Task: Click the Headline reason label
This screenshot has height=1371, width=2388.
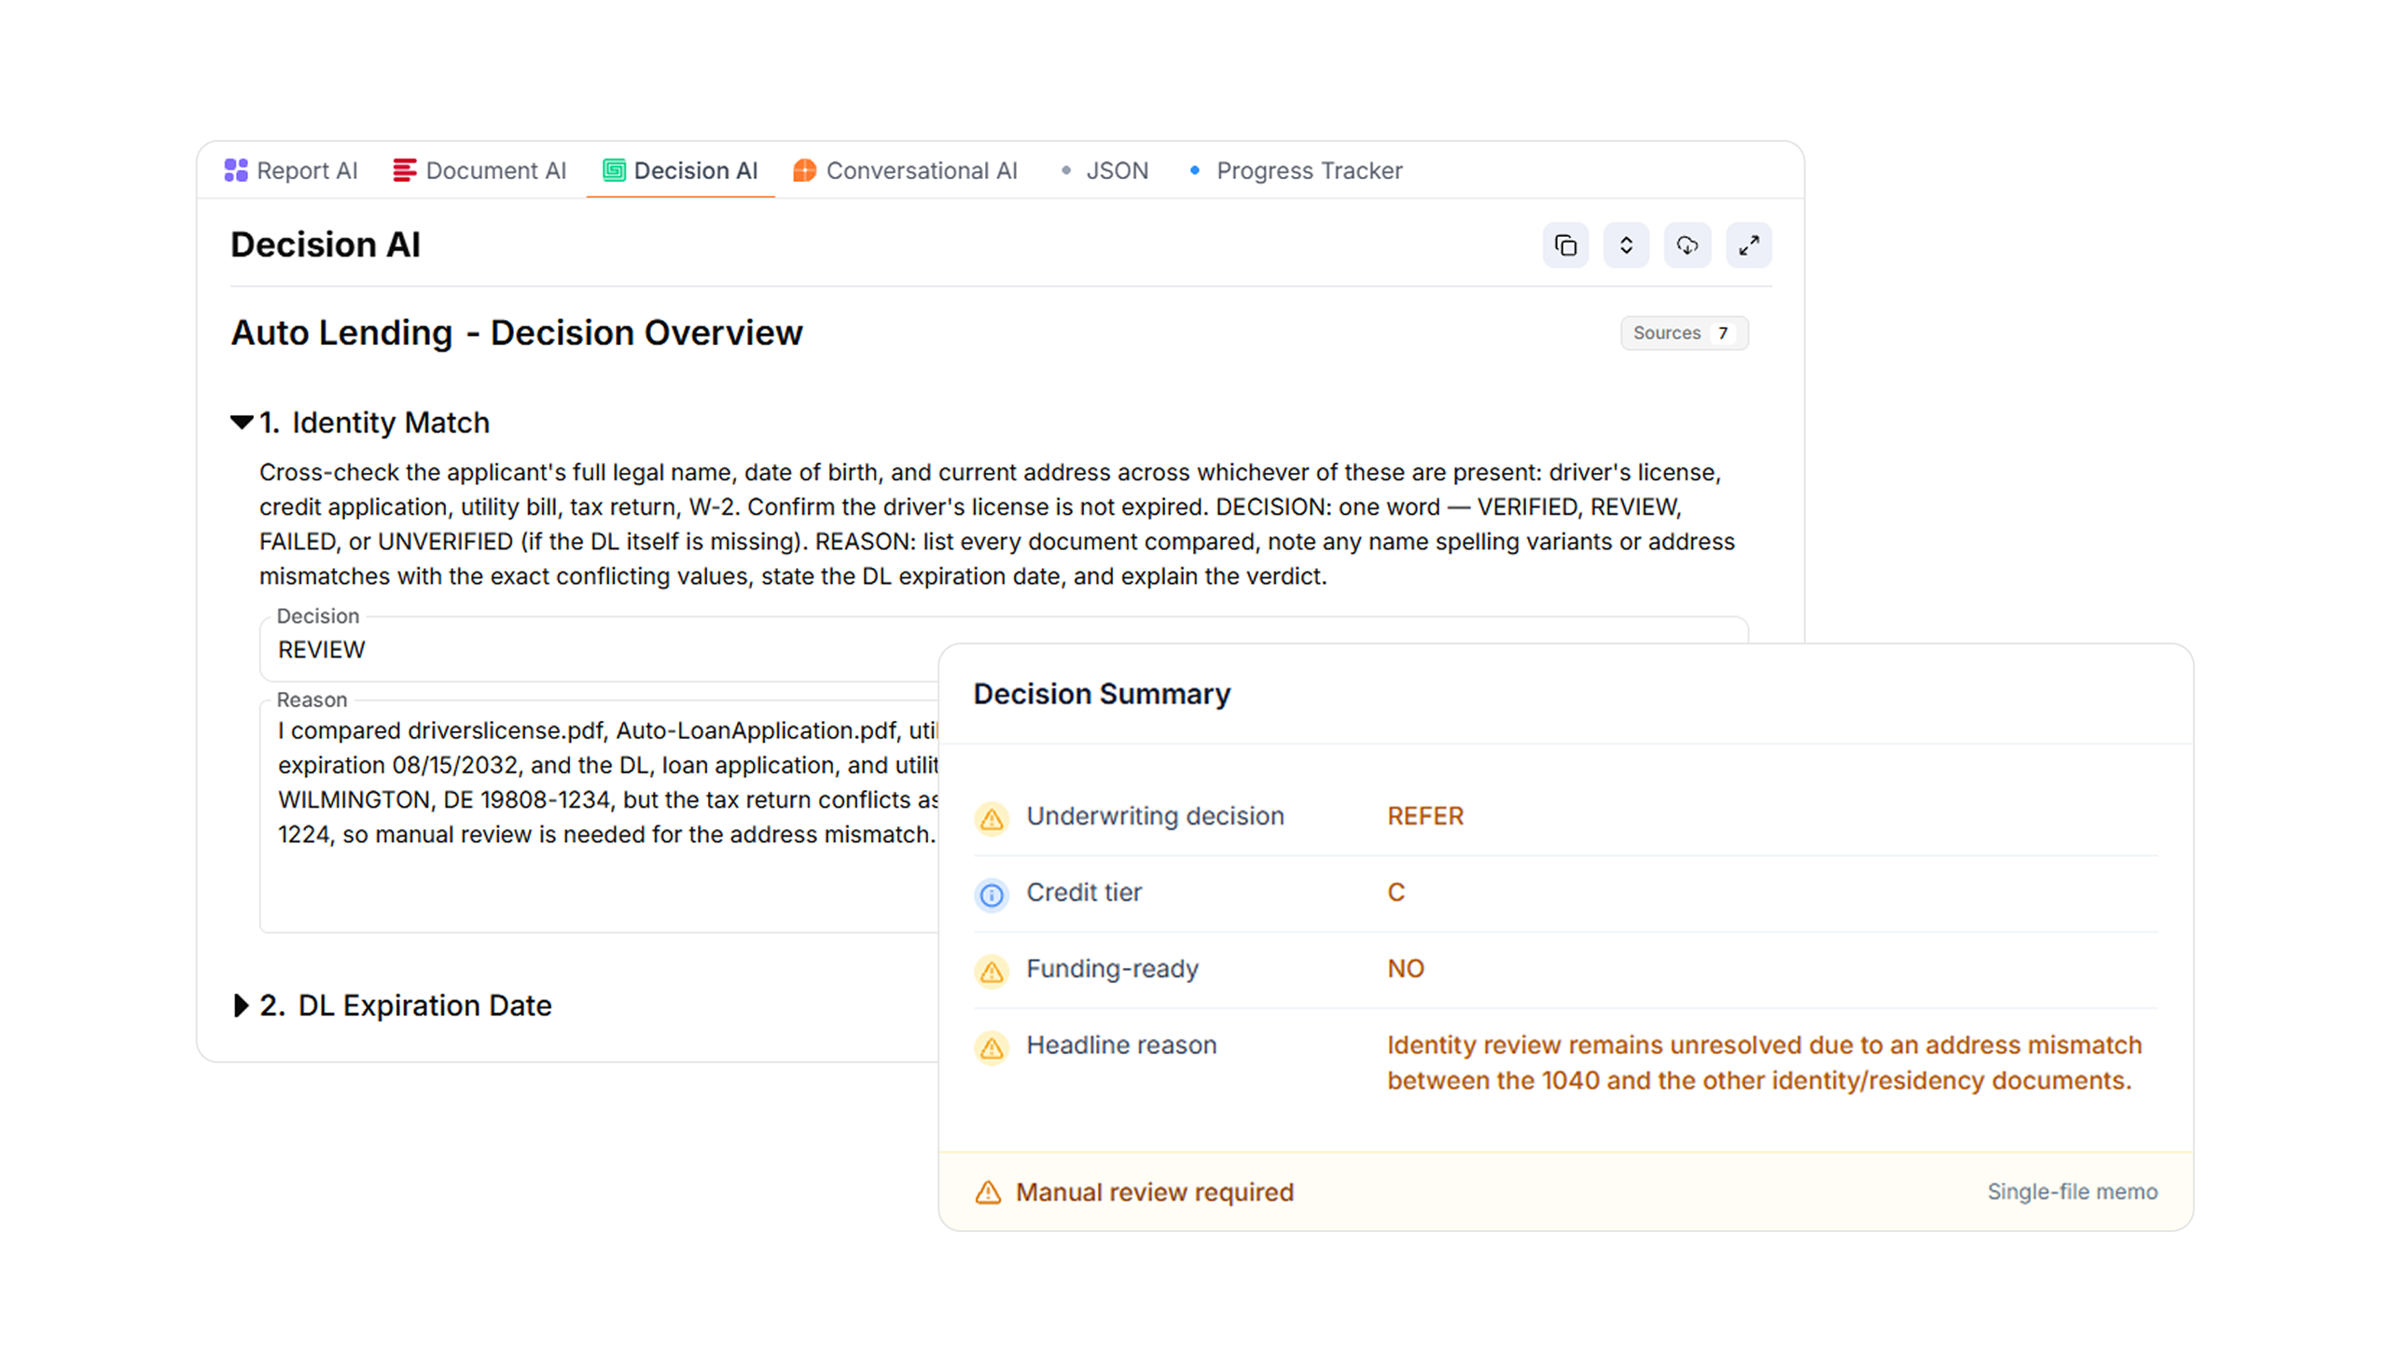Action: click(x=1120, y=1046)
